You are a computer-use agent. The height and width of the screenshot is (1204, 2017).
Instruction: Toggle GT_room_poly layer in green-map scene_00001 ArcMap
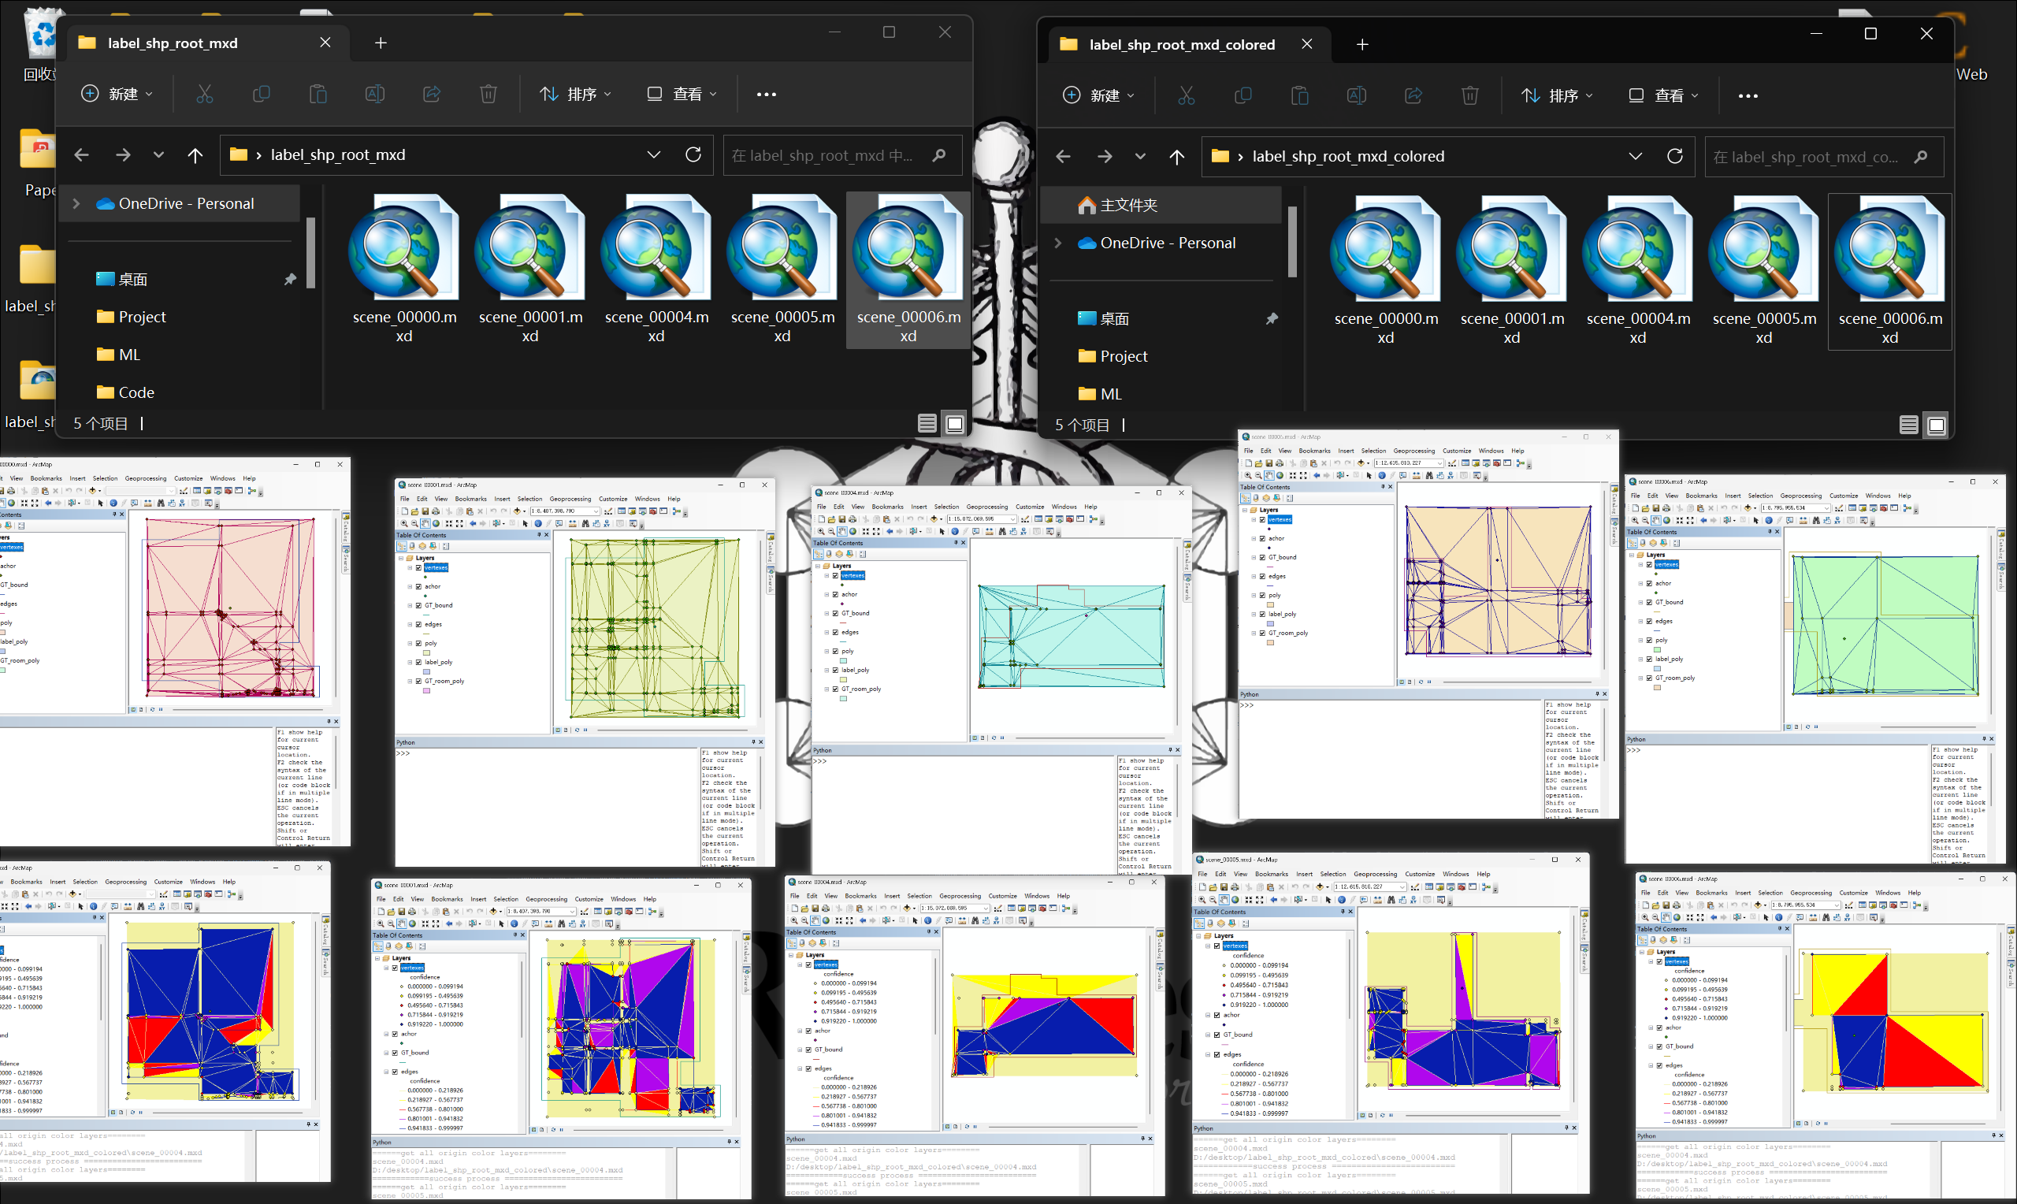point(418,681)
